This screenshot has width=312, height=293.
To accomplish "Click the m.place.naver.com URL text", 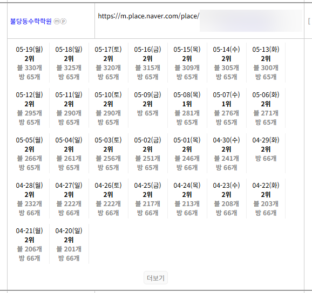I will click(148, 16).
